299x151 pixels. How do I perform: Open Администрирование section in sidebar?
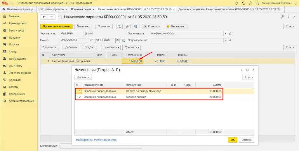coord(21,101)
